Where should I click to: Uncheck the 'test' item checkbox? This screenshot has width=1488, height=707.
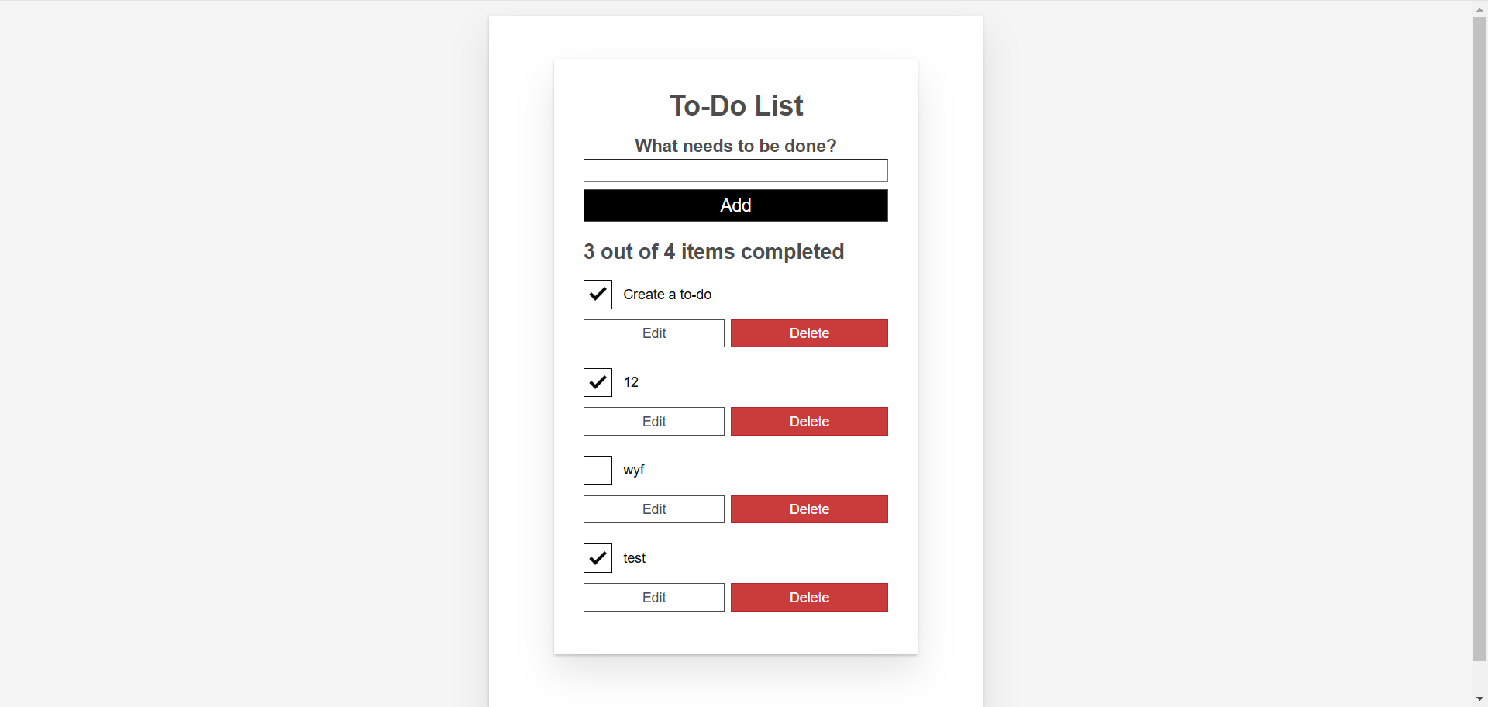pos(598,558)
